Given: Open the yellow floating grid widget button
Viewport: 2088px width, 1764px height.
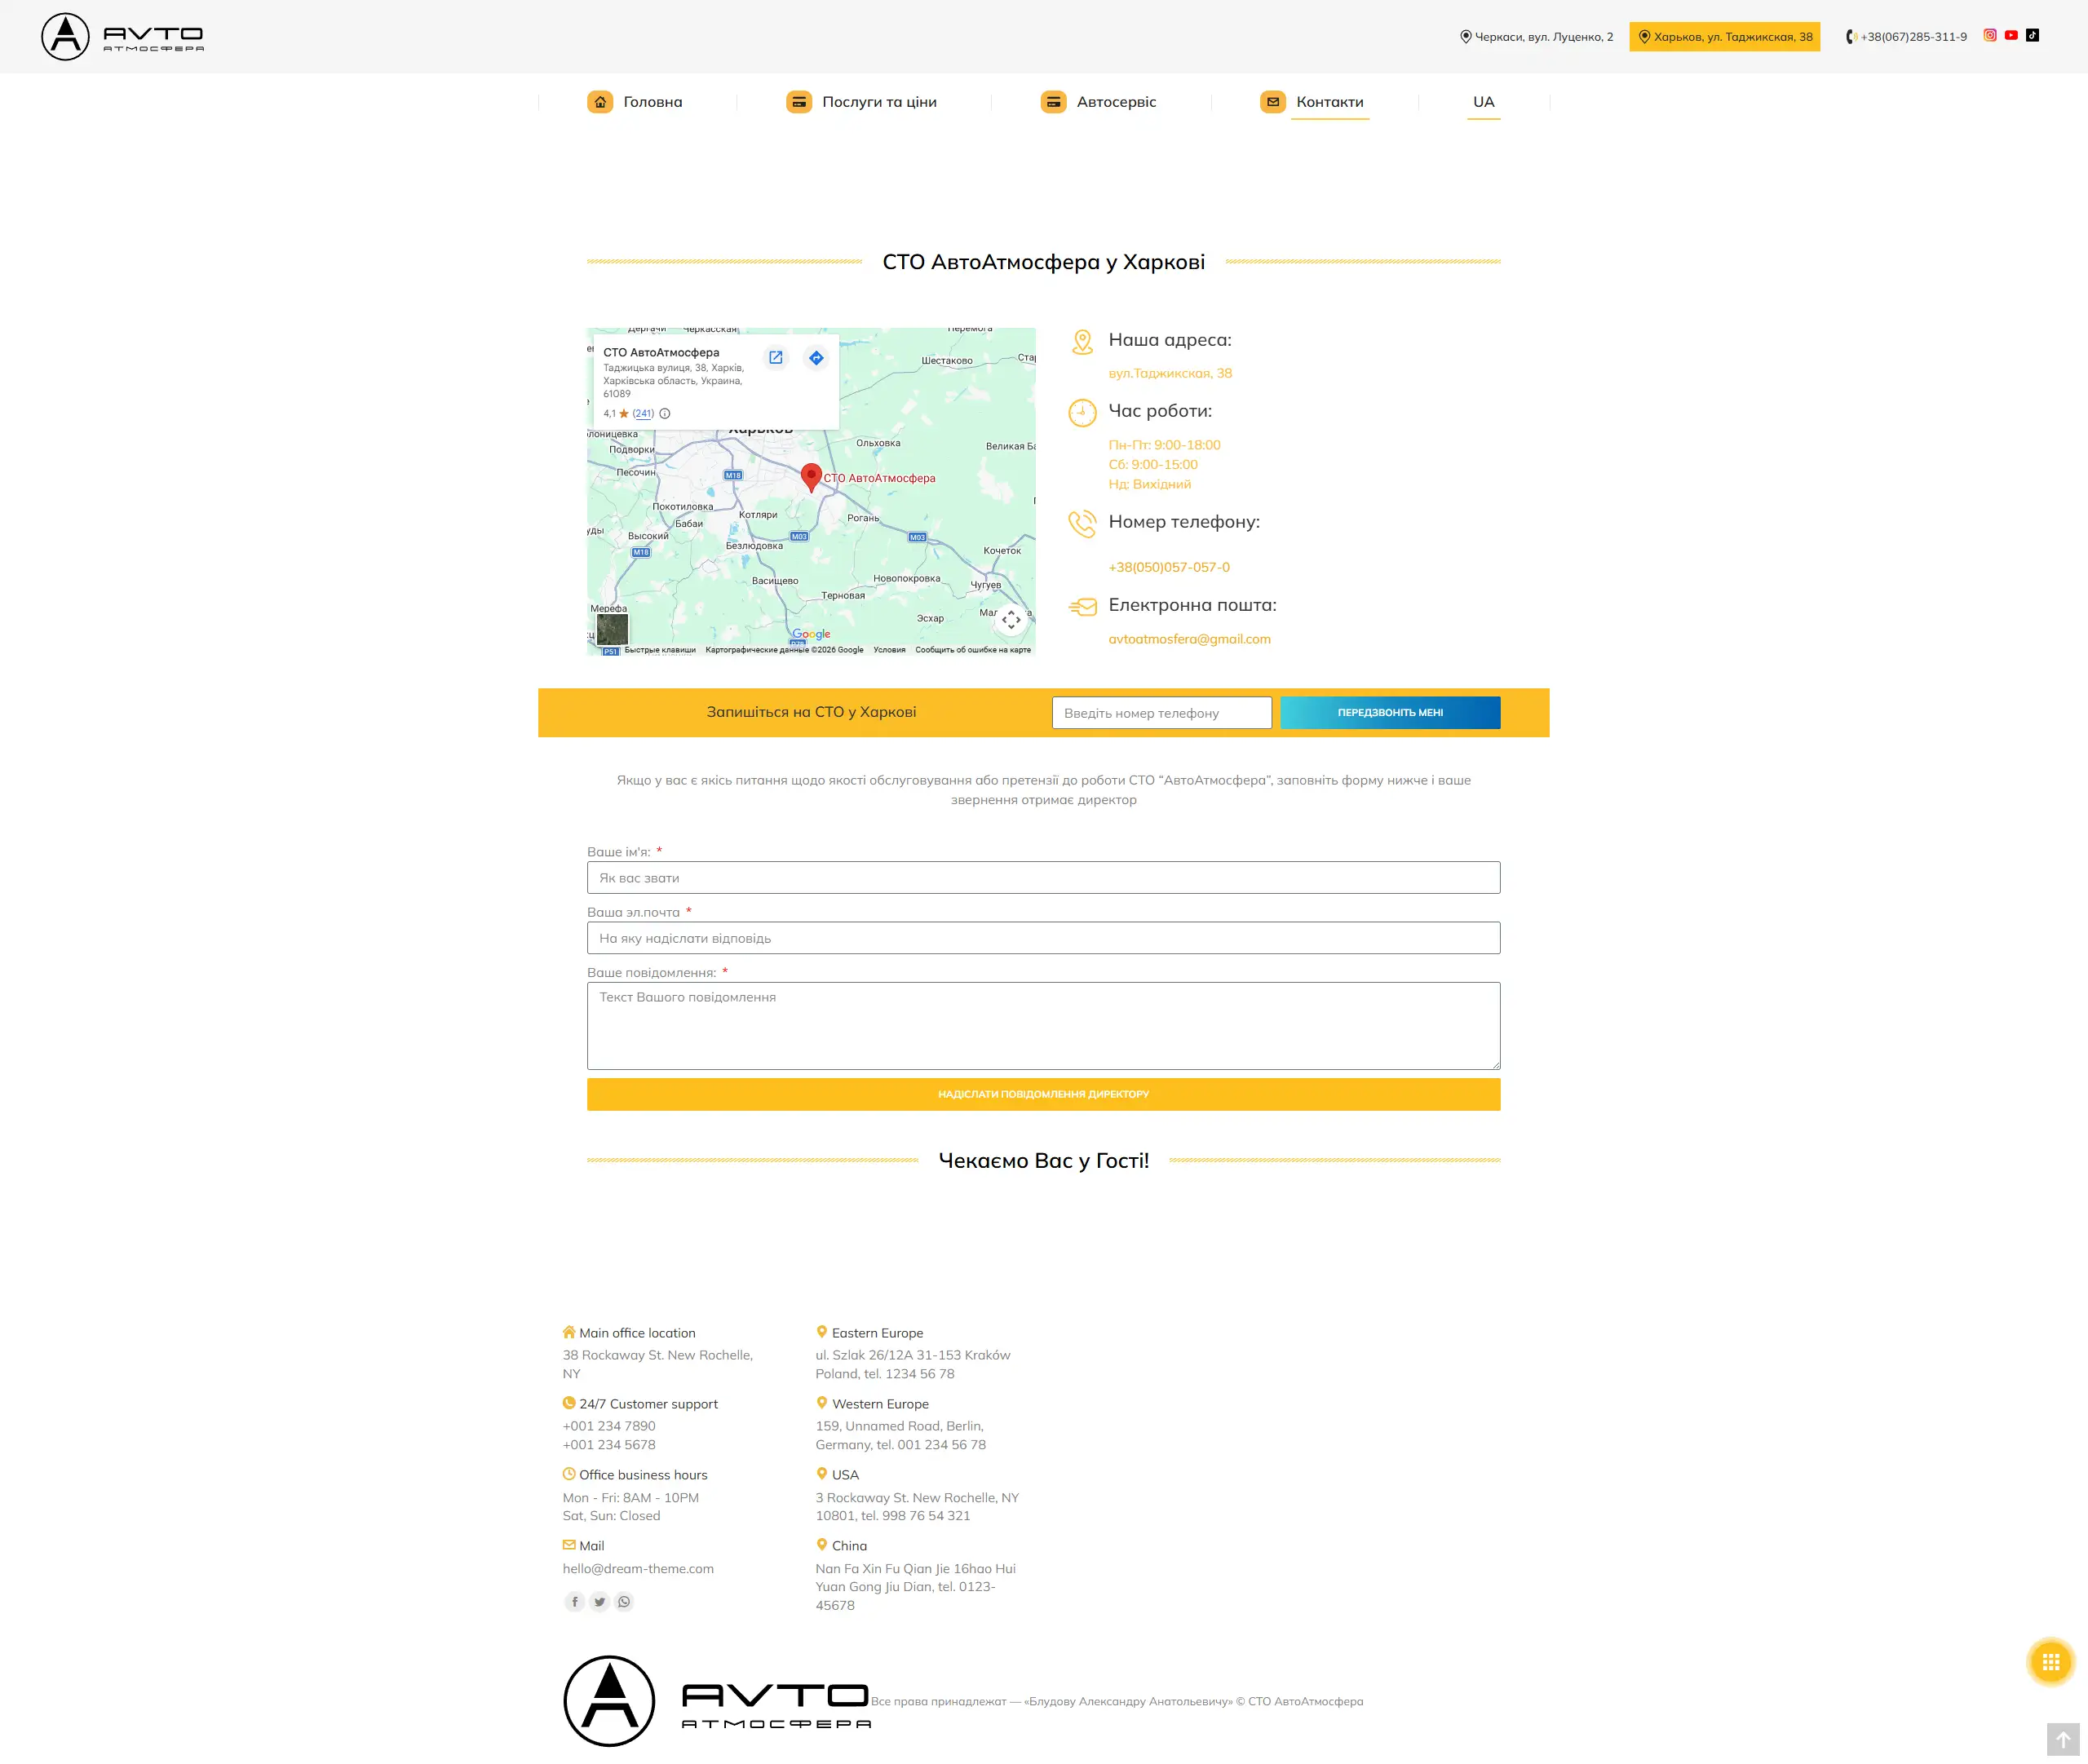Looking at the screenshot, I should [2051, 1662].
